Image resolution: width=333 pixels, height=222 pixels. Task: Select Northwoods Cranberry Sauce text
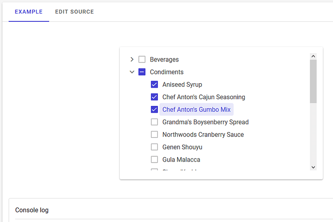coord(203,134)
